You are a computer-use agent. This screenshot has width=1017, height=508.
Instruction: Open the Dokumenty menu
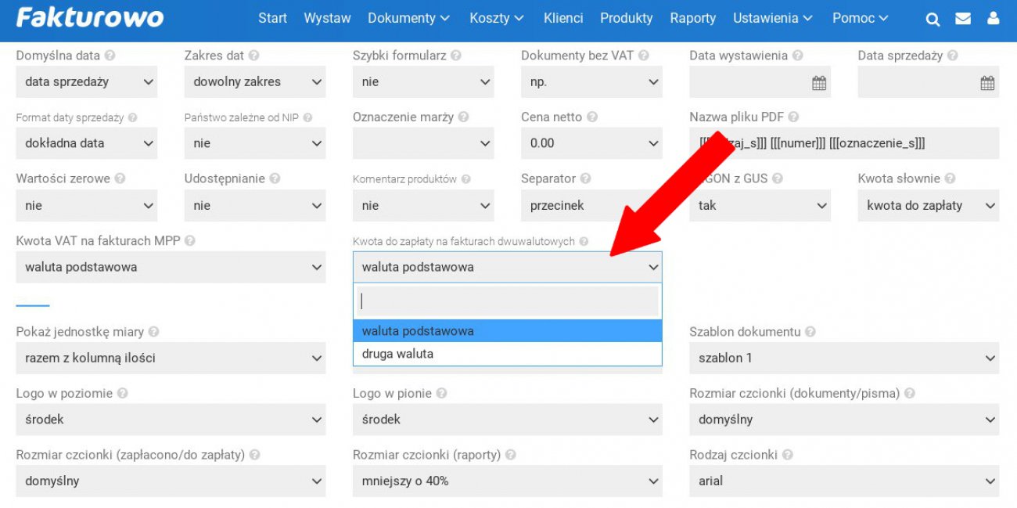[408, 18]
